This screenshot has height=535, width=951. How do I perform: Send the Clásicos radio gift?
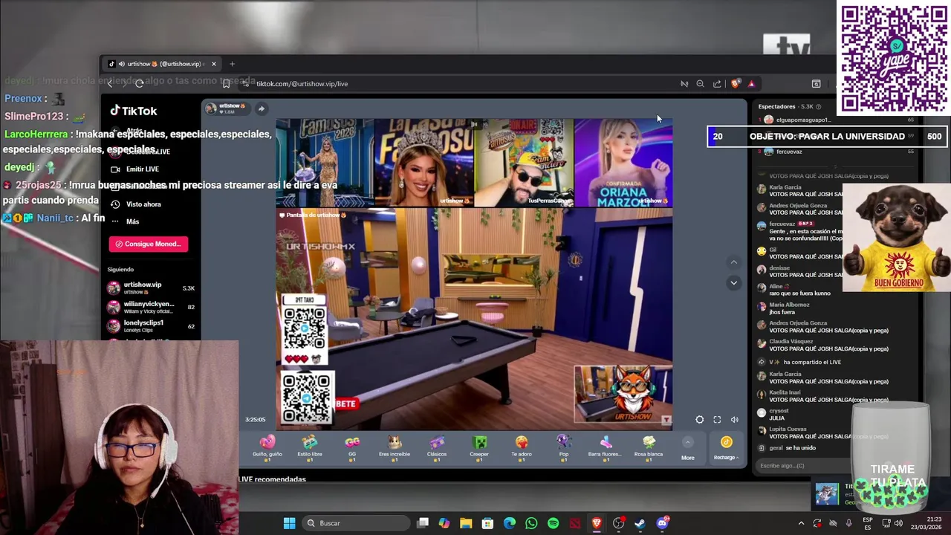tap(437, 447)
